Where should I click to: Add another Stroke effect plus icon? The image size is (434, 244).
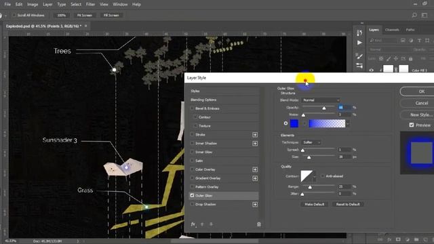tap(255, 135)
